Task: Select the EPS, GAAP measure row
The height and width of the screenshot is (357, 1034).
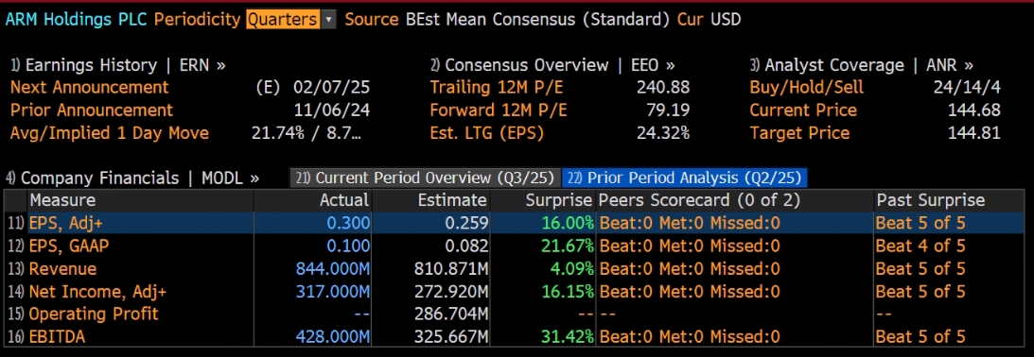Action: [x=515, y=246]
